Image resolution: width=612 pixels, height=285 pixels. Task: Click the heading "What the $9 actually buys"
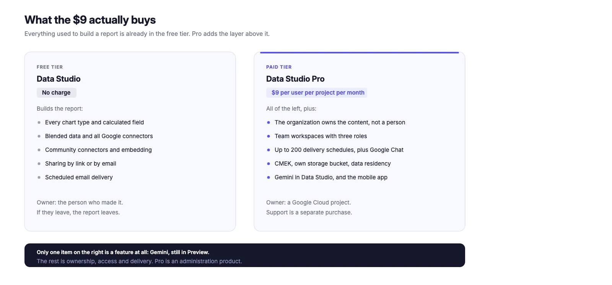tap(90, 20)
